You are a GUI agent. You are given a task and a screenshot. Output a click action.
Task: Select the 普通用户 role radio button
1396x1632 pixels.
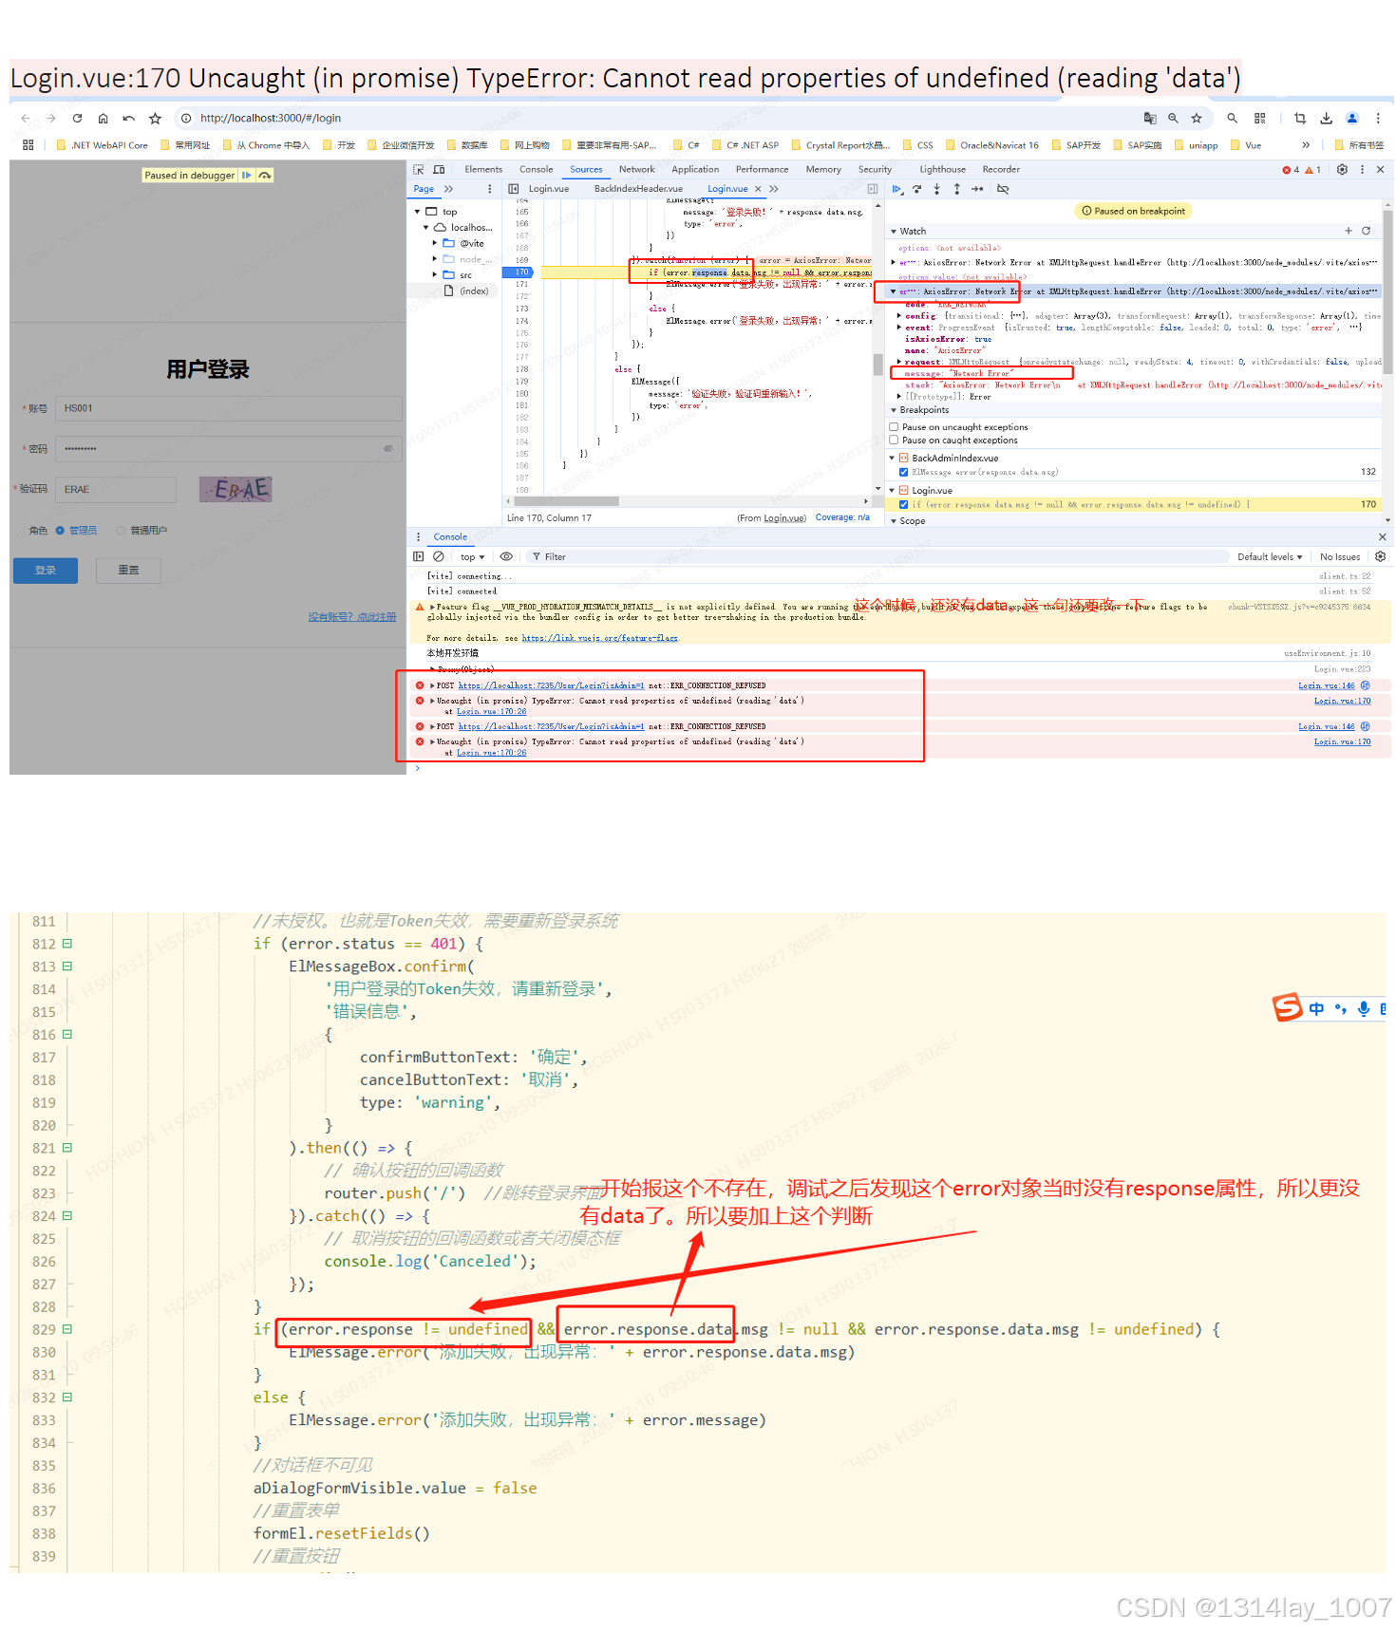pyautogui.click(x=121, y=531)
